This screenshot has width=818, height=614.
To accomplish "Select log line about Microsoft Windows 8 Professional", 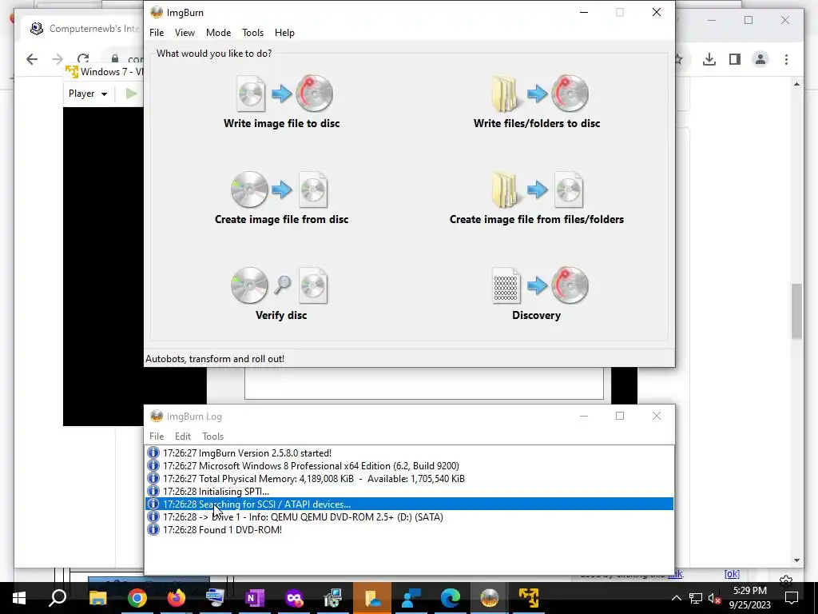I will [410, 466].
